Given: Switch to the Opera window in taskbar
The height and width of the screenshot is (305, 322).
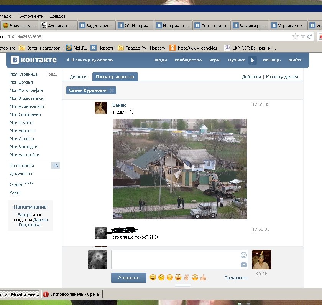Looking at the screenshot, I should pyautogui.click(x=71, y=294).
